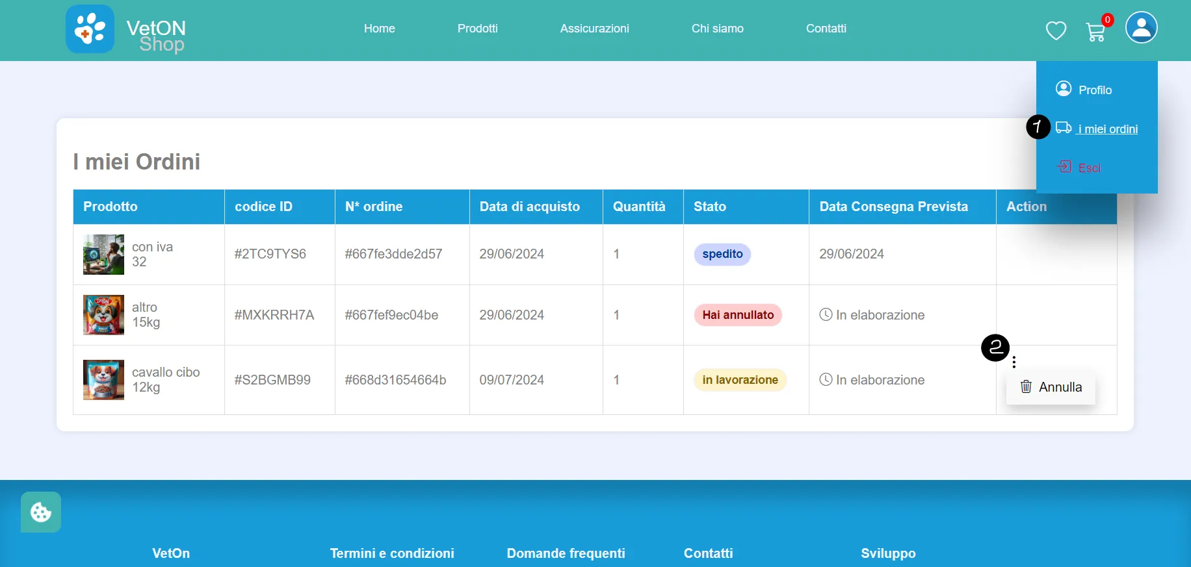Open Sviluppo footer link

pos(889,553)
